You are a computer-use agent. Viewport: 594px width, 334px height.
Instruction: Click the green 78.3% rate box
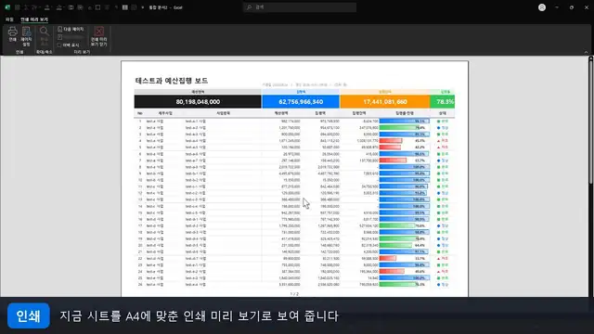(x=443, y=101)
